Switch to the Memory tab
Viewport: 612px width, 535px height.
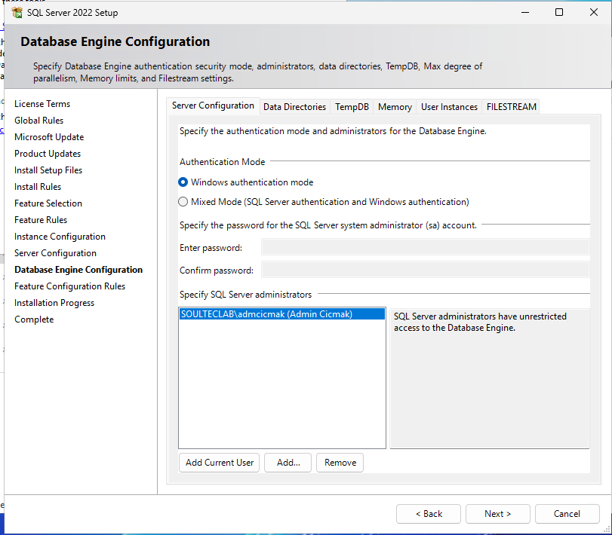[395, 107]
